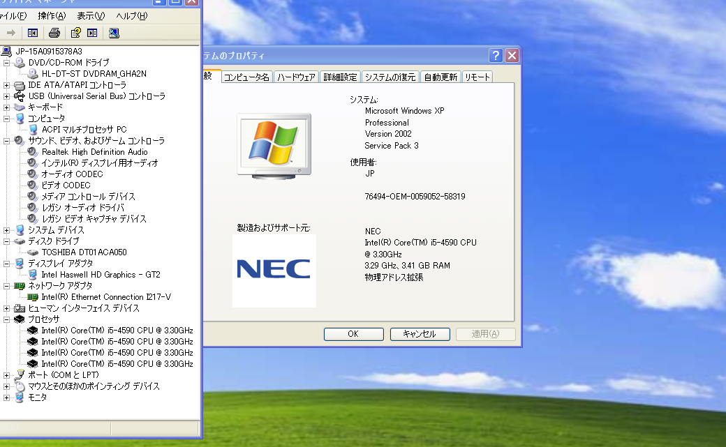Click the ACPI マルチプロセッサ PC icon
The width and height of the screenshot is (726, 447).
click(x=32, y=130)
